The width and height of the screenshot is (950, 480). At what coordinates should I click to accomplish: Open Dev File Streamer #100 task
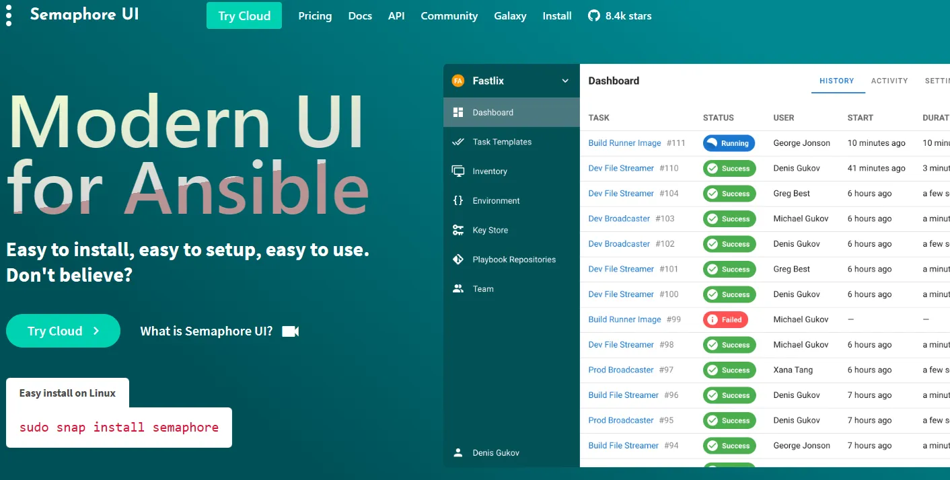pos(621,294)
